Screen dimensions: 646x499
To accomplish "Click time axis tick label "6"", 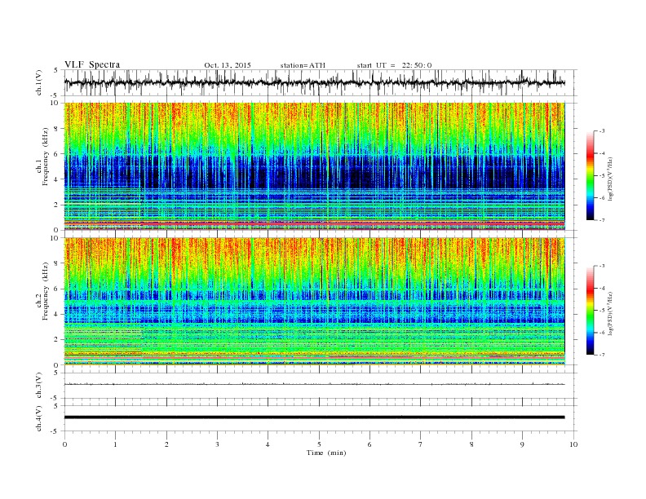I will pos(369,444).
